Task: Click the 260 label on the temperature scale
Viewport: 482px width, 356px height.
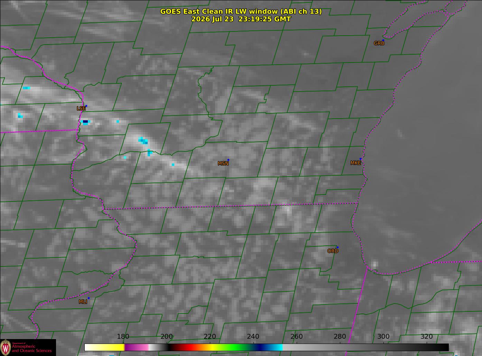Action: click(296, 337)
